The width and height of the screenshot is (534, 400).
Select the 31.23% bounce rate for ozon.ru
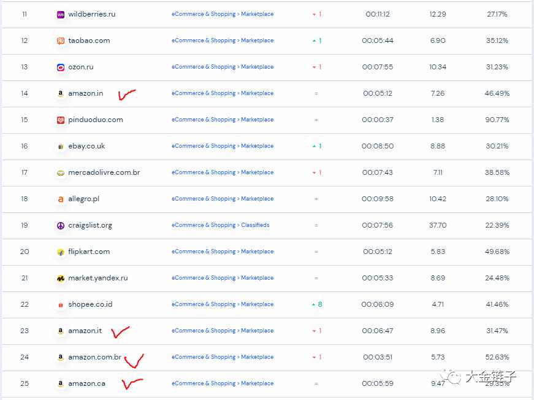coord(497,67)
